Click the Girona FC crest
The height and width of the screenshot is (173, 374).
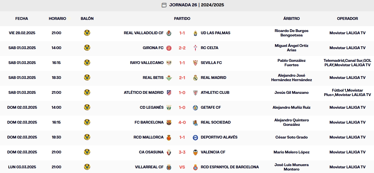169,48
